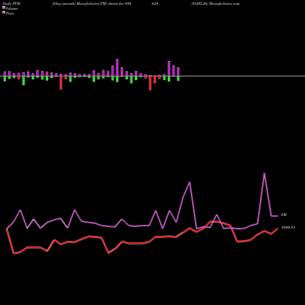Click the '(3day smooth) MunafaSutra(TM) charts for 938' text

[x=91, y=4]
